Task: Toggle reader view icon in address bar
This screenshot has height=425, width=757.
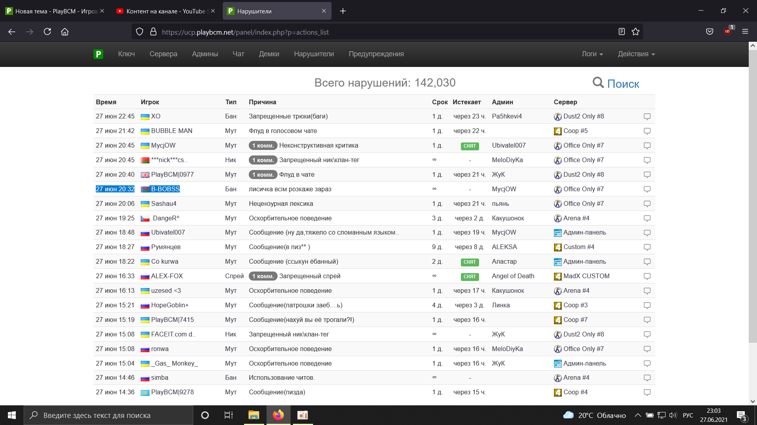Action: point(622,32)
